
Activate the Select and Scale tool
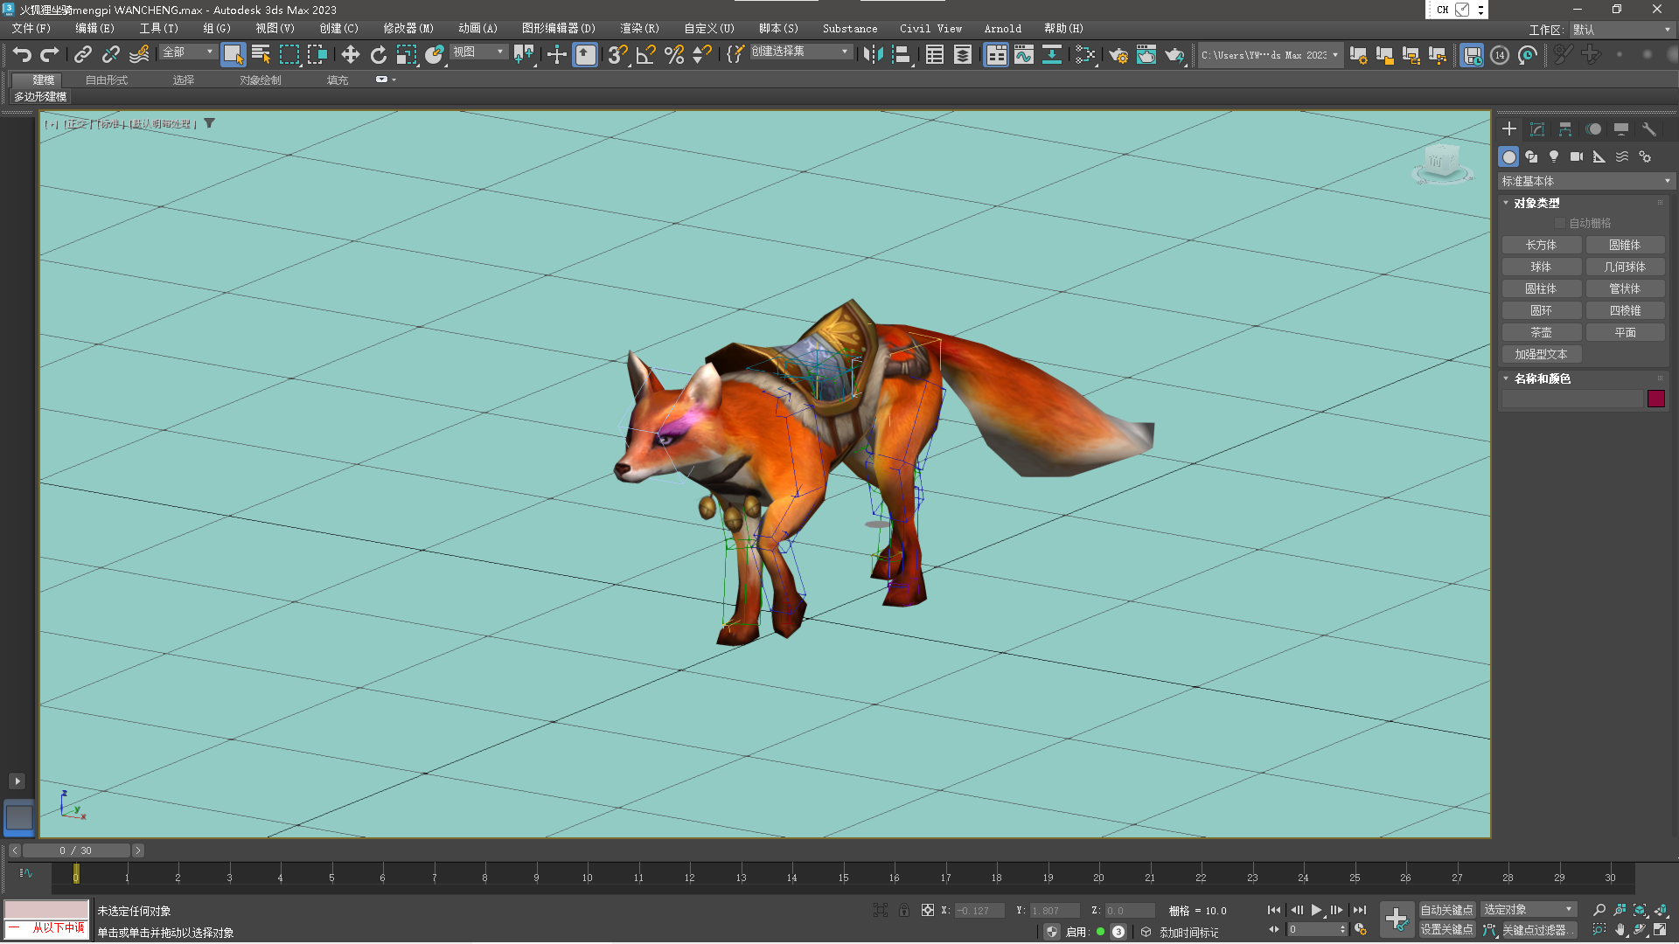[x=406, y=54]
